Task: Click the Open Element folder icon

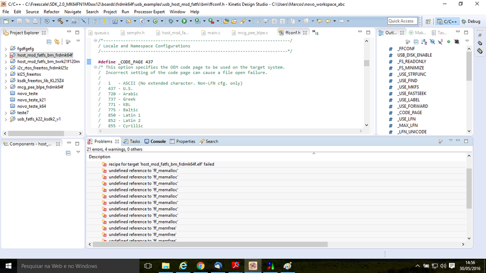Action: click(226, 21)
